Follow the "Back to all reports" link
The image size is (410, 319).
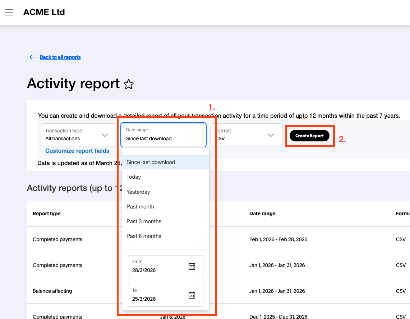tap(60, 57)
